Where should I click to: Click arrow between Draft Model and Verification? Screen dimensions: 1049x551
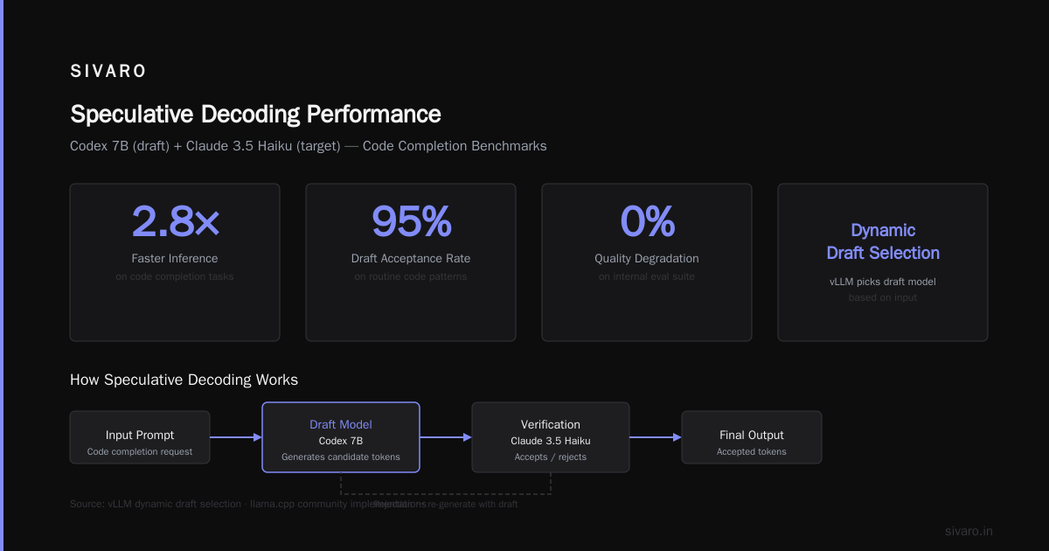click(446, 437)
